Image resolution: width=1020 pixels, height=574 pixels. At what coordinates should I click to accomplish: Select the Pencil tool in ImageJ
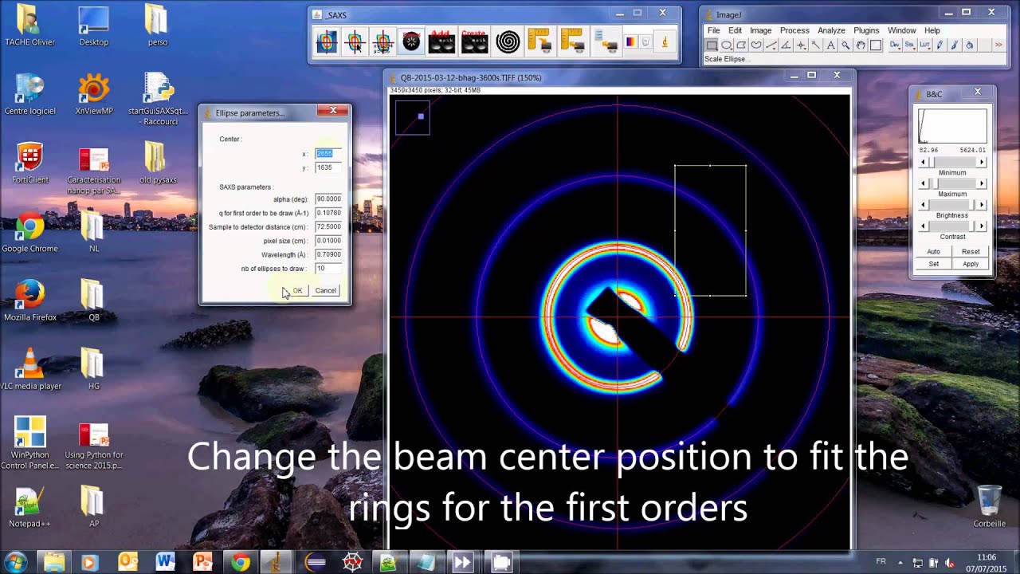point(940,45)
